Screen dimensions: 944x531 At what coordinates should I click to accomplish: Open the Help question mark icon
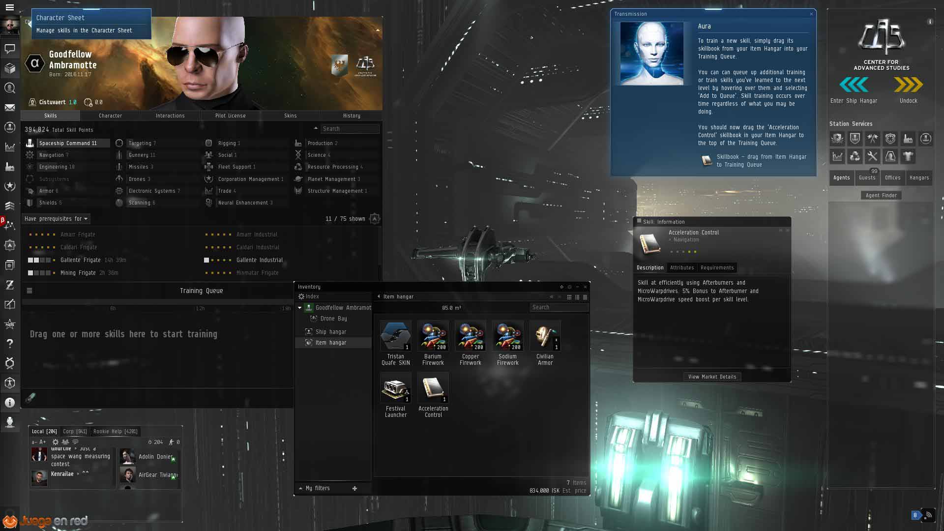point(10,344)
